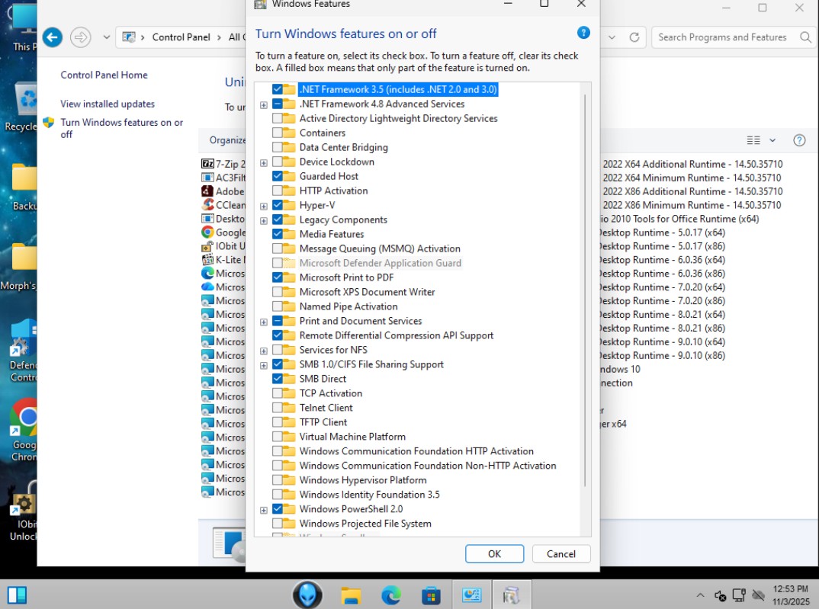The width and height of the screenshot is (819, 609).
Task: Open the address bar history dropdown
Action: (612, 37)
